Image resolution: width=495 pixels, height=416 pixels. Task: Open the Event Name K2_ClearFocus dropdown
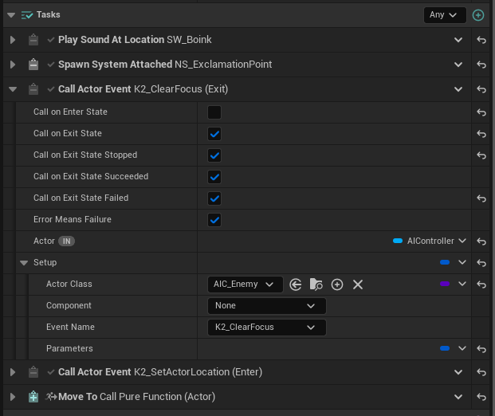pos(267,328)
